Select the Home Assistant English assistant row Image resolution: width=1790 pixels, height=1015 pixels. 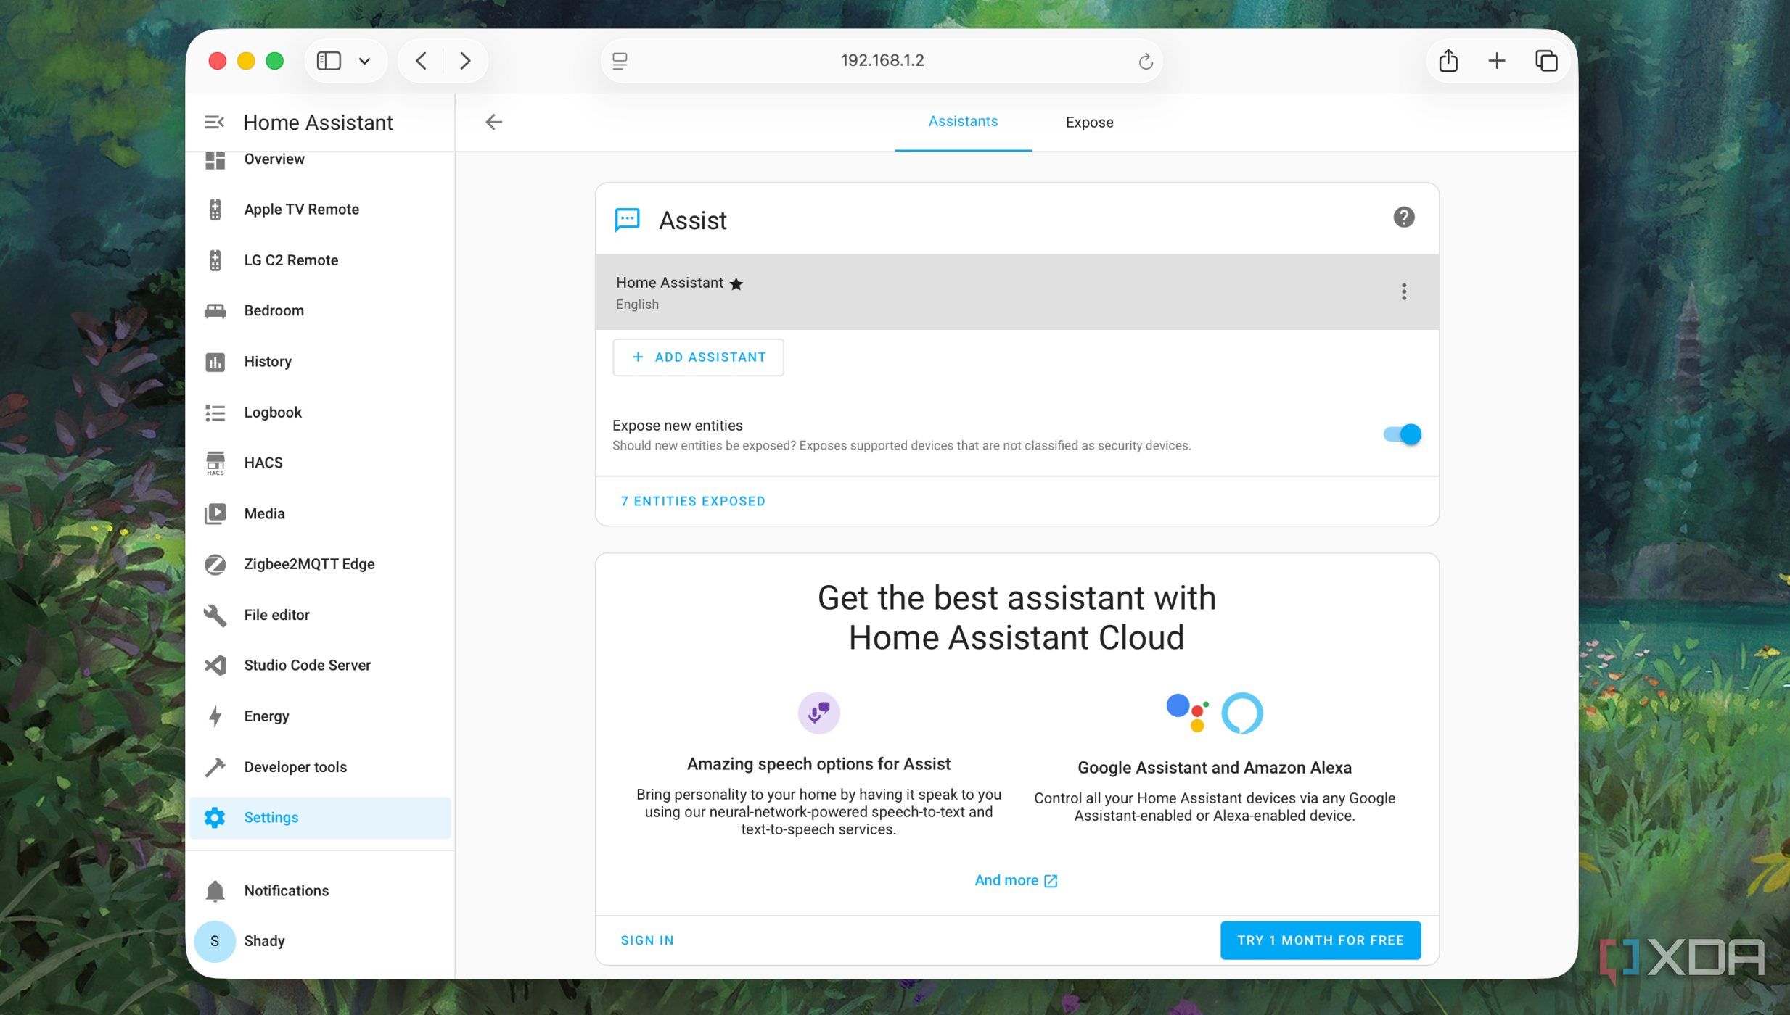1017,292
